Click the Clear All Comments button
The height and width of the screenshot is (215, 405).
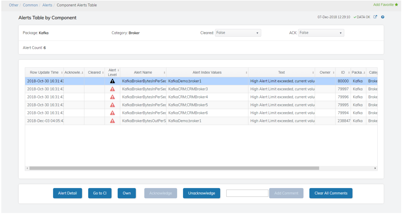pyautogui.click(x=331, y=193)
